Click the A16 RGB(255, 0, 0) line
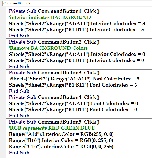Image resolution: width=152 pixels, height=158 pixels. [x=61, y=134]
